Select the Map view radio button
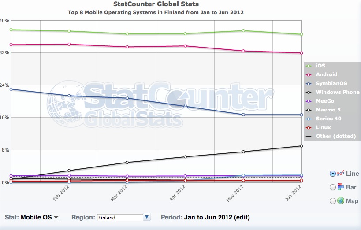This screenshot has height=230, width=361. (x=333, y=201)
